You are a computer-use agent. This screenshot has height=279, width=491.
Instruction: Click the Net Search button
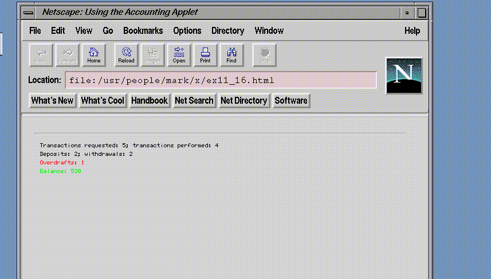pyautogui.click(x=194, y=100)
